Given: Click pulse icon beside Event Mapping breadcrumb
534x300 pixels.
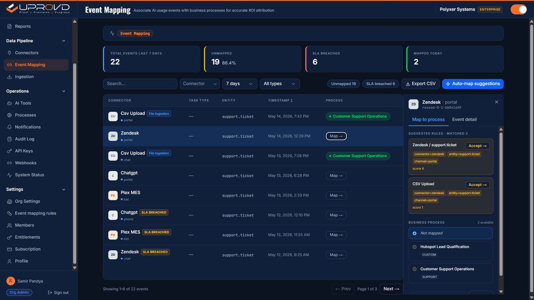Looking at the screenshot, I should (112, 34).
